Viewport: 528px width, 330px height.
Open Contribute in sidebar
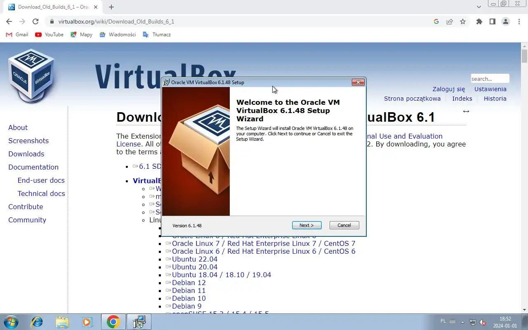pyautogui.click(x=26, y=207)
